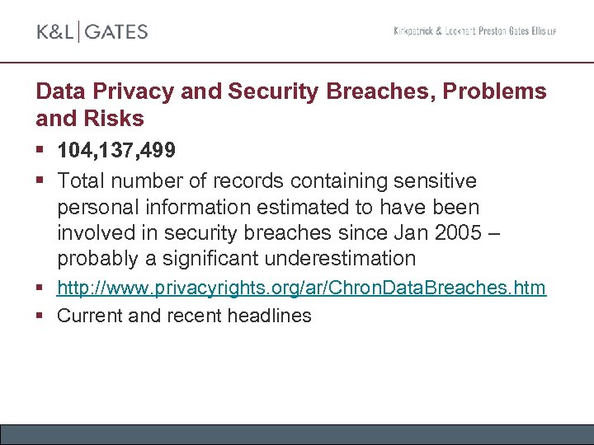Click 'and Risks' on the title's second line
Image resolution: width=594 pixels, height=445 pixels.
click(90, 119)
